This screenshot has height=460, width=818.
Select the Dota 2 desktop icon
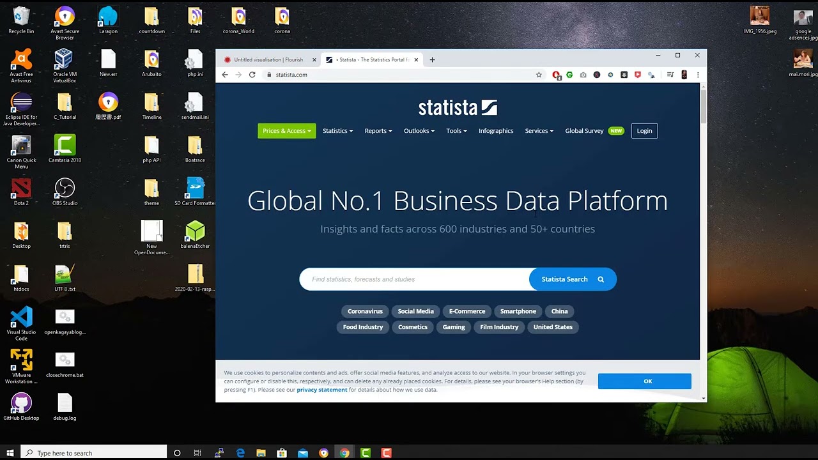tap(21, 192)
